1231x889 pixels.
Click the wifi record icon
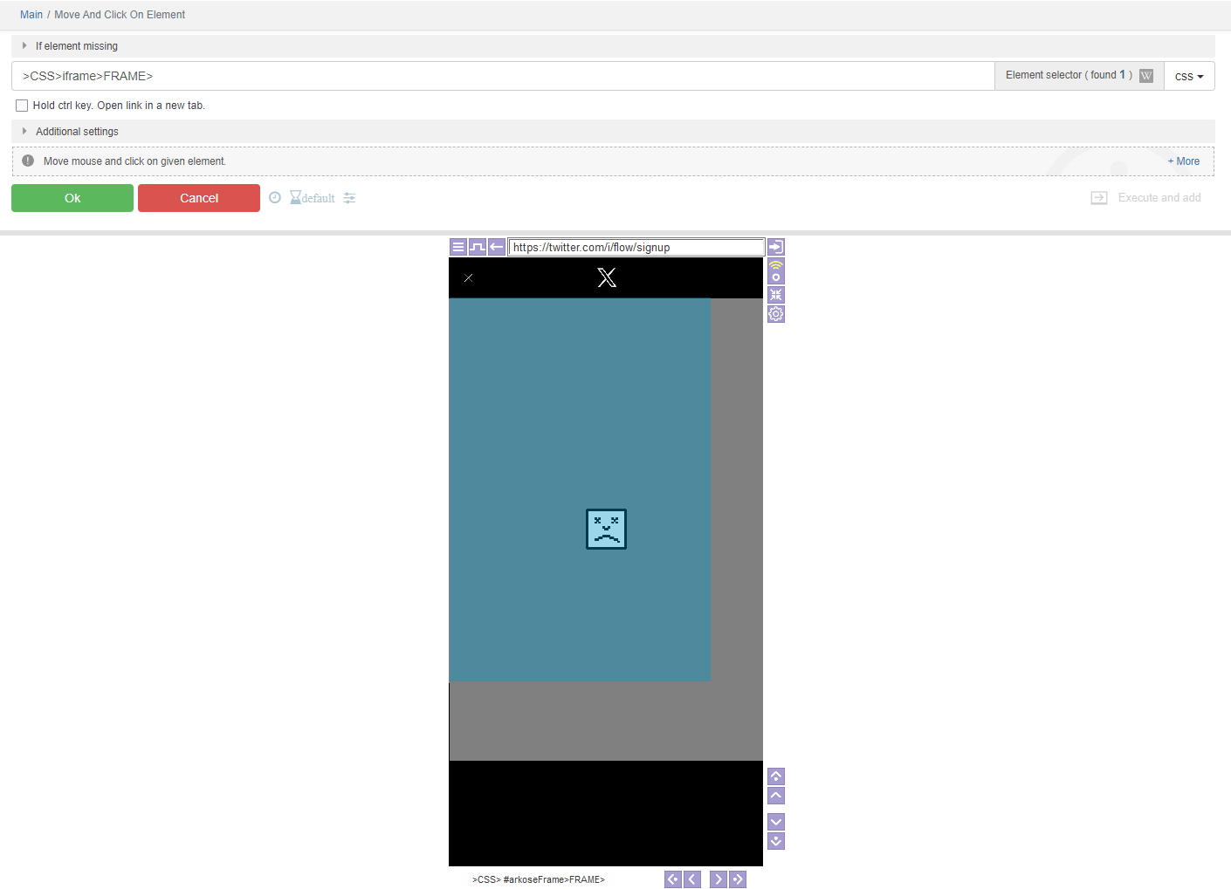point(775,270)
